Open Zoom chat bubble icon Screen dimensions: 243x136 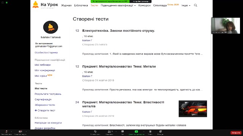[x=123, y=131]
